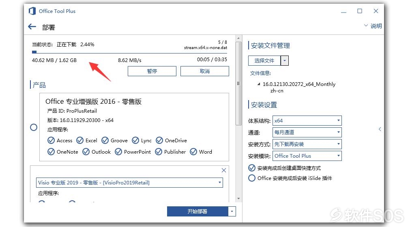410x227 pixels.
Task: Click the 暂停 button
Action: [152, 71]
